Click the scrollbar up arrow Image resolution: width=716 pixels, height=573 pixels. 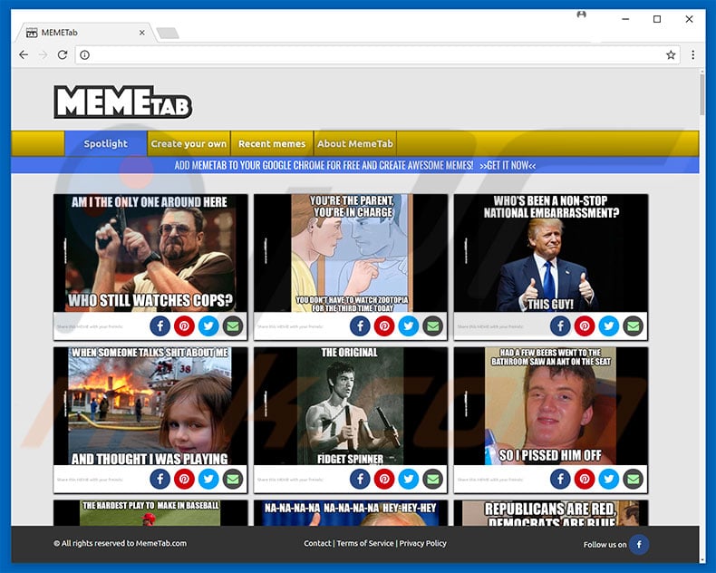pos(702,72)
